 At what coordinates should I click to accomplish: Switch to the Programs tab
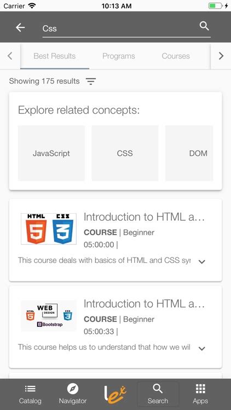click(x=119, y=56)
